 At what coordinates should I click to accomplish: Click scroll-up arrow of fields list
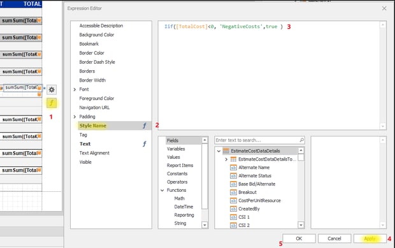pyautogui.click(x=301, y=150)
